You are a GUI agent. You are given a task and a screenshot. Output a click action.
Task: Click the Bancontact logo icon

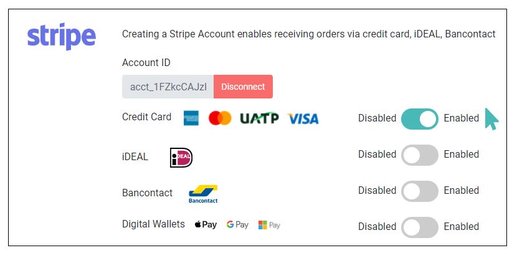pos(203,194)
